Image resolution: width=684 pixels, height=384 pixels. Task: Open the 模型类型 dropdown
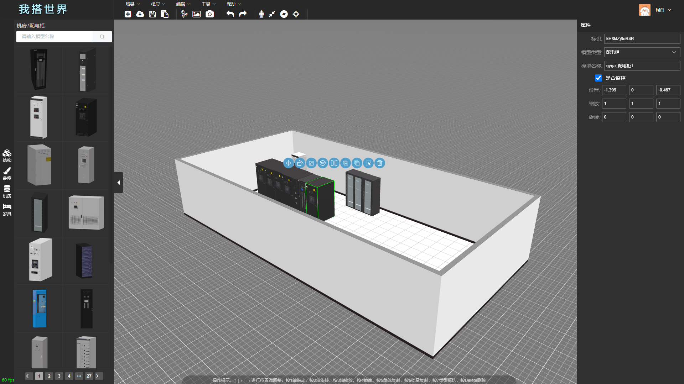[x=642, y=52]
